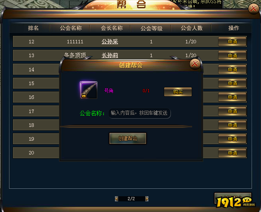The width and height of the screenshot is (261, 212).
Task: Click the 公会人数 column header
Action: point(192,28)
